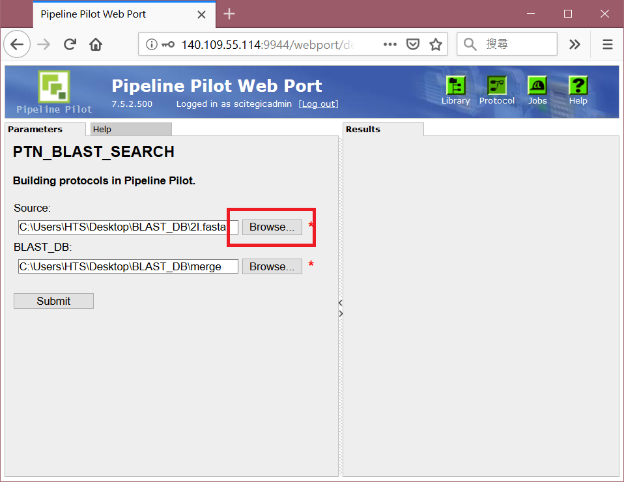This screenshot has height=482, width=624.
Task: Show more toolbar items chevron
Action: tap(574, 44)
